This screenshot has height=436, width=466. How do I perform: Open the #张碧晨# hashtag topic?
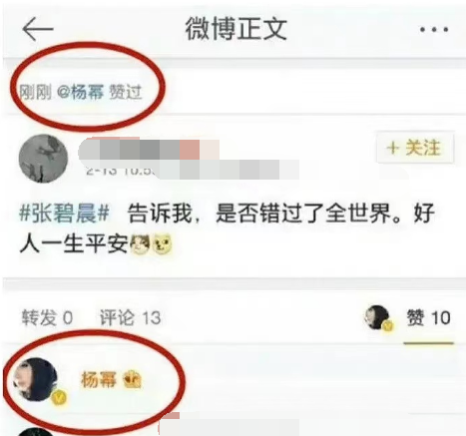tap(64, 214)
